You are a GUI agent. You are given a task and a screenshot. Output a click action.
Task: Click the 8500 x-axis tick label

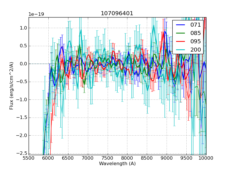147,158
